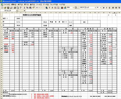Open Print Preview from the toolbar
Viewport: 121px width, 99px height.
tap(18, 8)
